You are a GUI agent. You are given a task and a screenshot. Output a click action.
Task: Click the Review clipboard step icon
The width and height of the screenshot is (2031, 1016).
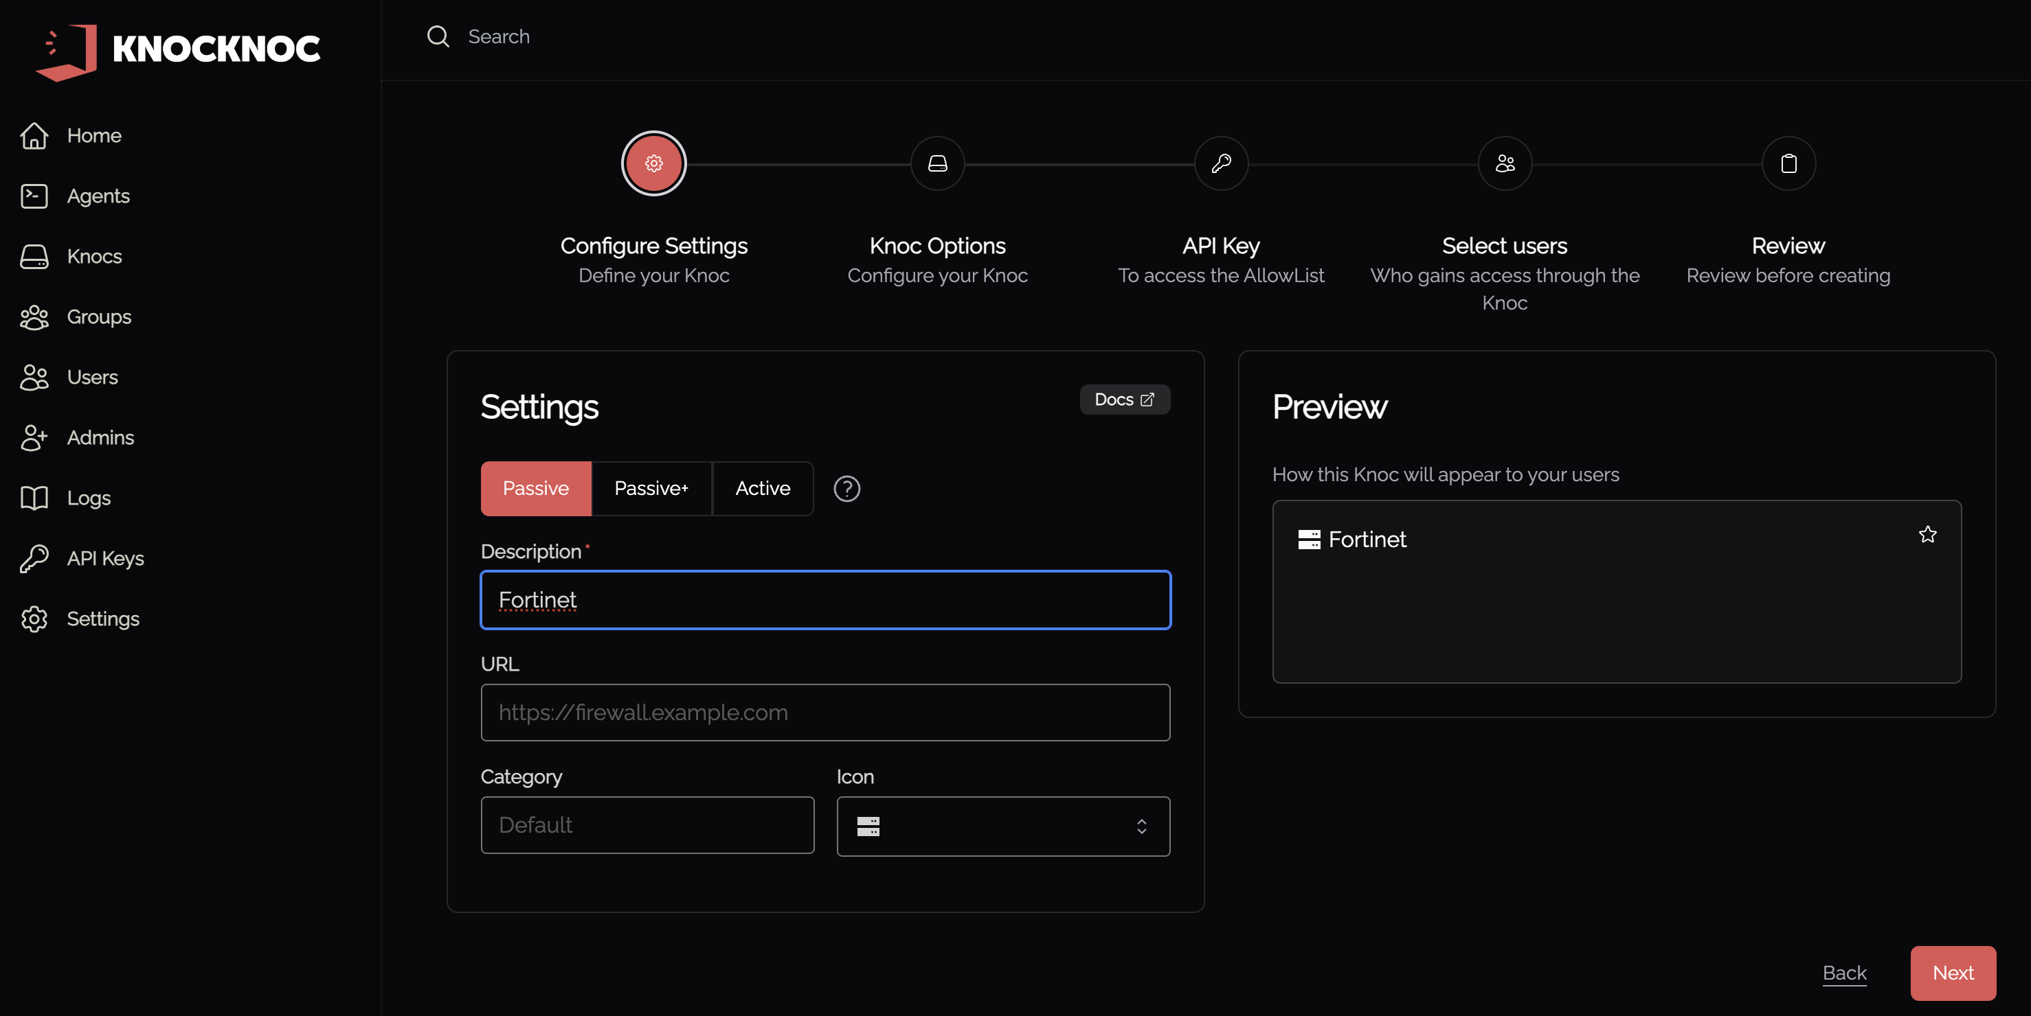pos(1788,164)
